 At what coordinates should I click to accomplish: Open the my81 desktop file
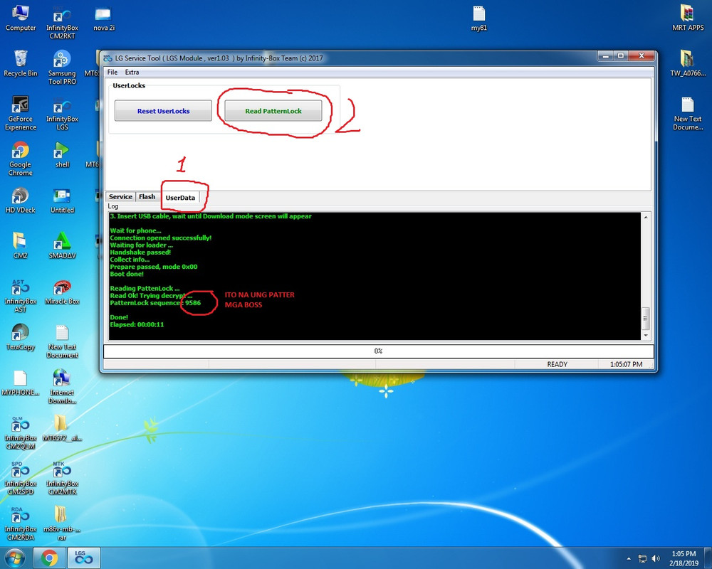[x=478, y=18]
